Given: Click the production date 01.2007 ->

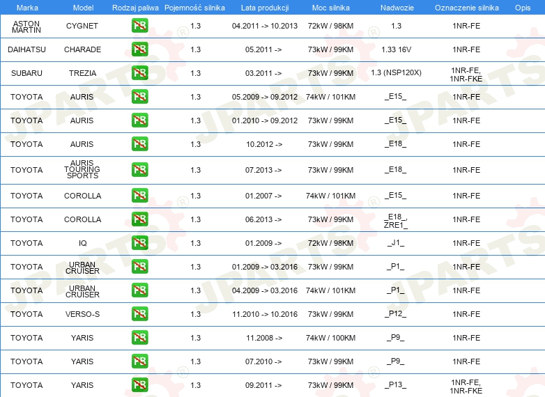Looking at the screenshot, I should 263,196.
